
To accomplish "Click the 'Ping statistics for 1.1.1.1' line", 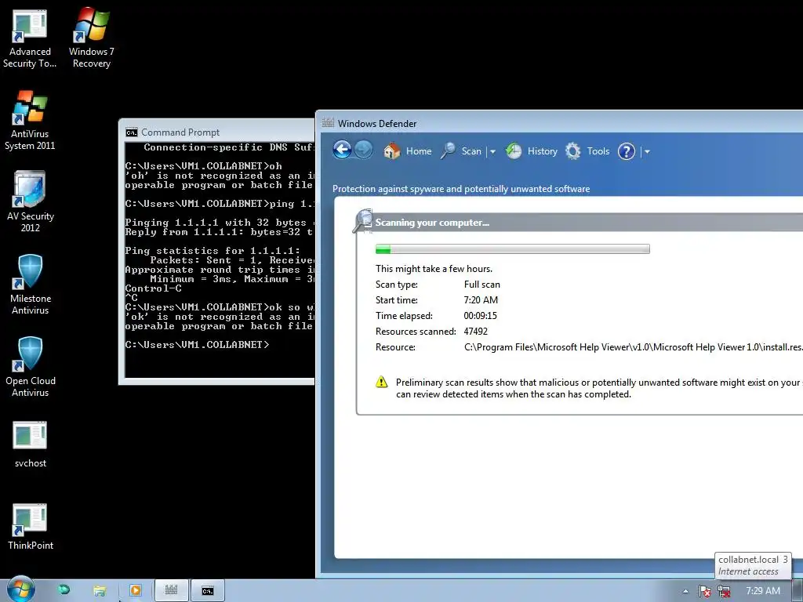I will click(213, 251).
